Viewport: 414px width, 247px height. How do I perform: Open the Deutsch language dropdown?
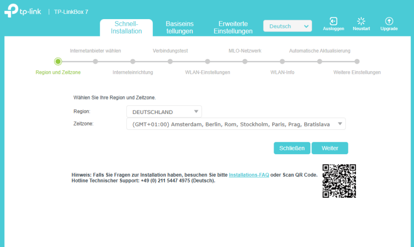[x=287, y=26]
